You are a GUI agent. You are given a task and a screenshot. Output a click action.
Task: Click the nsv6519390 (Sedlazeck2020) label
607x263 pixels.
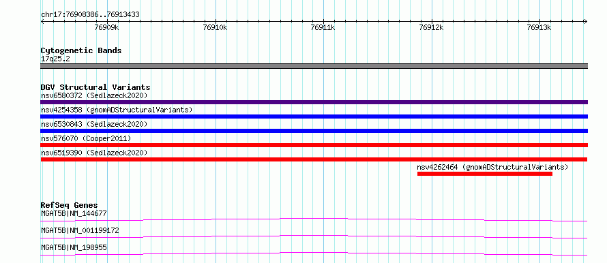[94, 153]
